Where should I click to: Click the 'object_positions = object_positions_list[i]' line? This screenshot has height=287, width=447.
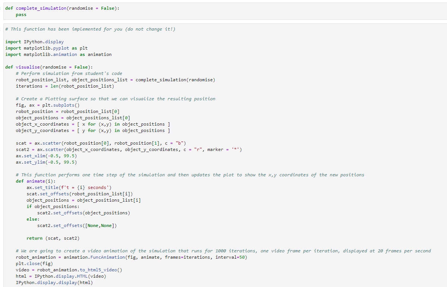[84, 200]
